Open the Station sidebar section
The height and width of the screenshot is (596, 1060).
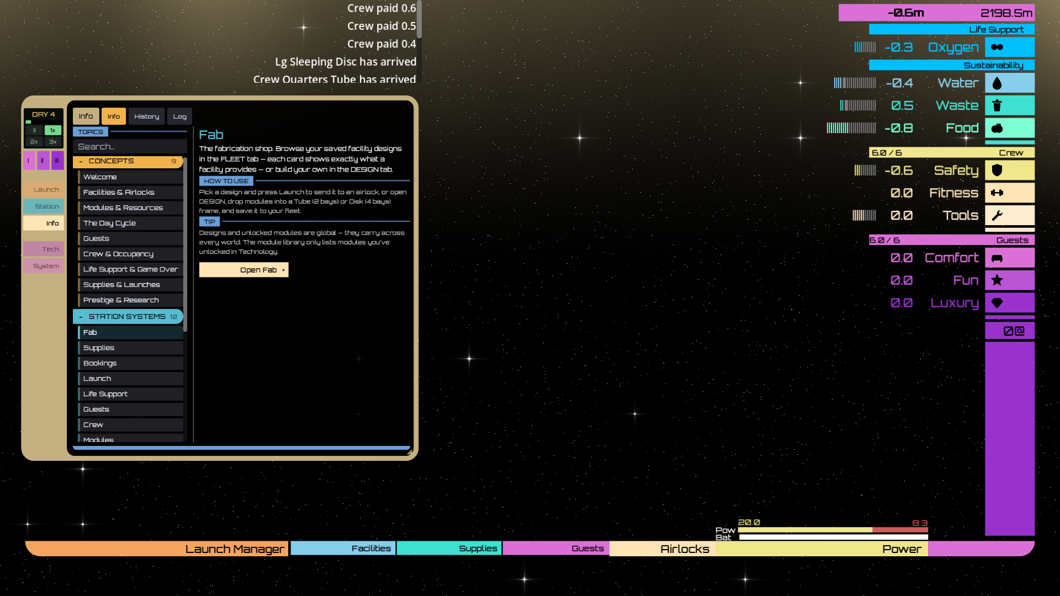click(44, 206)
